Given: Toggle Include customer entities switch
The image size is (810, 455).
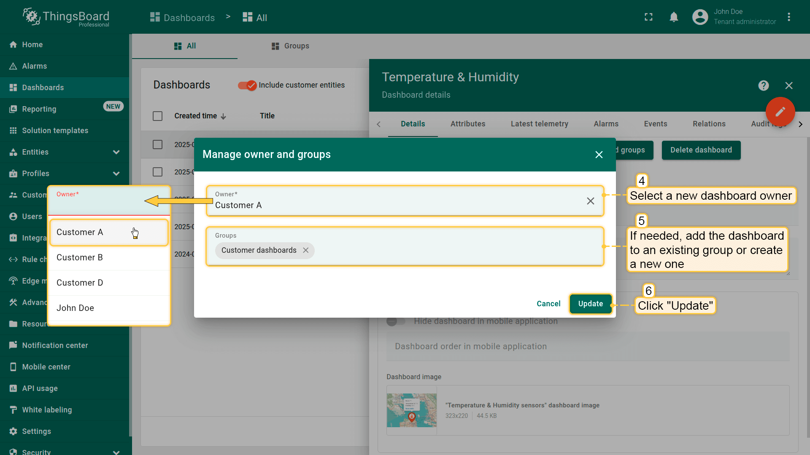Looking at the screenshot, I should (247, 86).
